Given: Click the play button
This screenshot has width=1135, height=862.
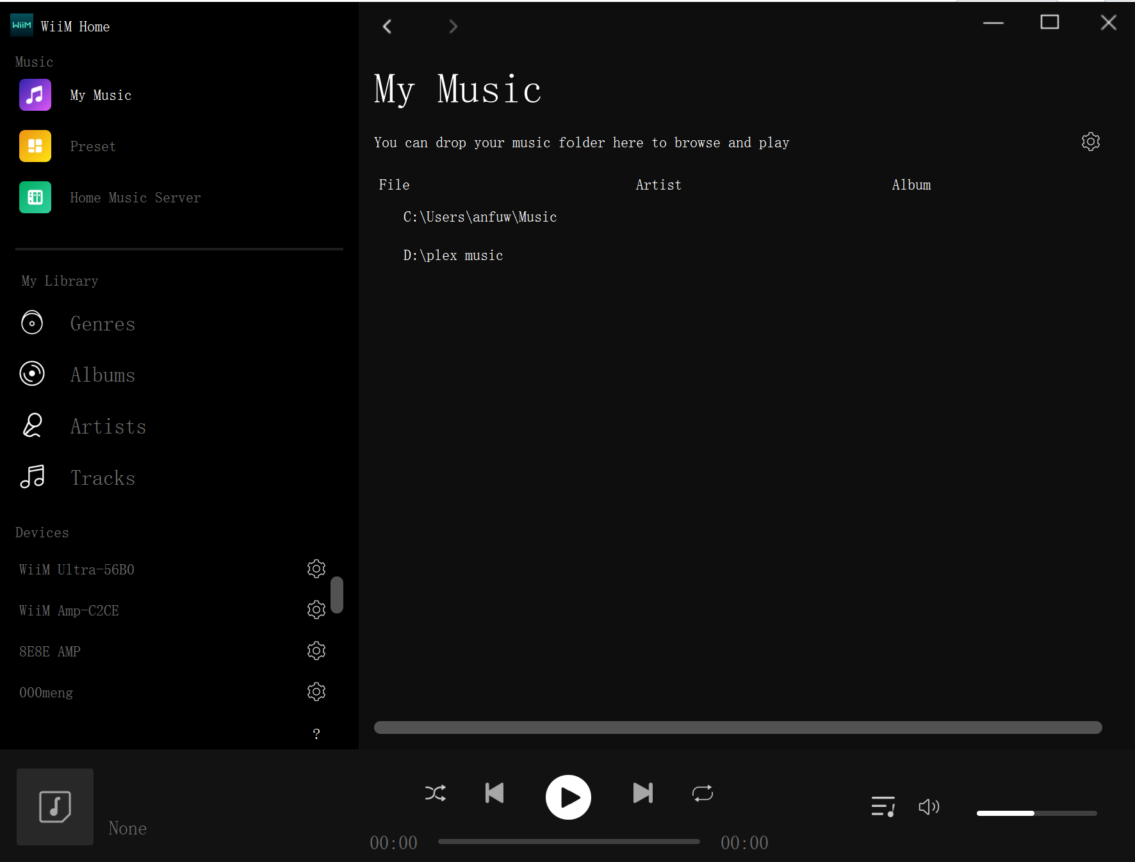Looking at the screenshot, I should (568, 797).
